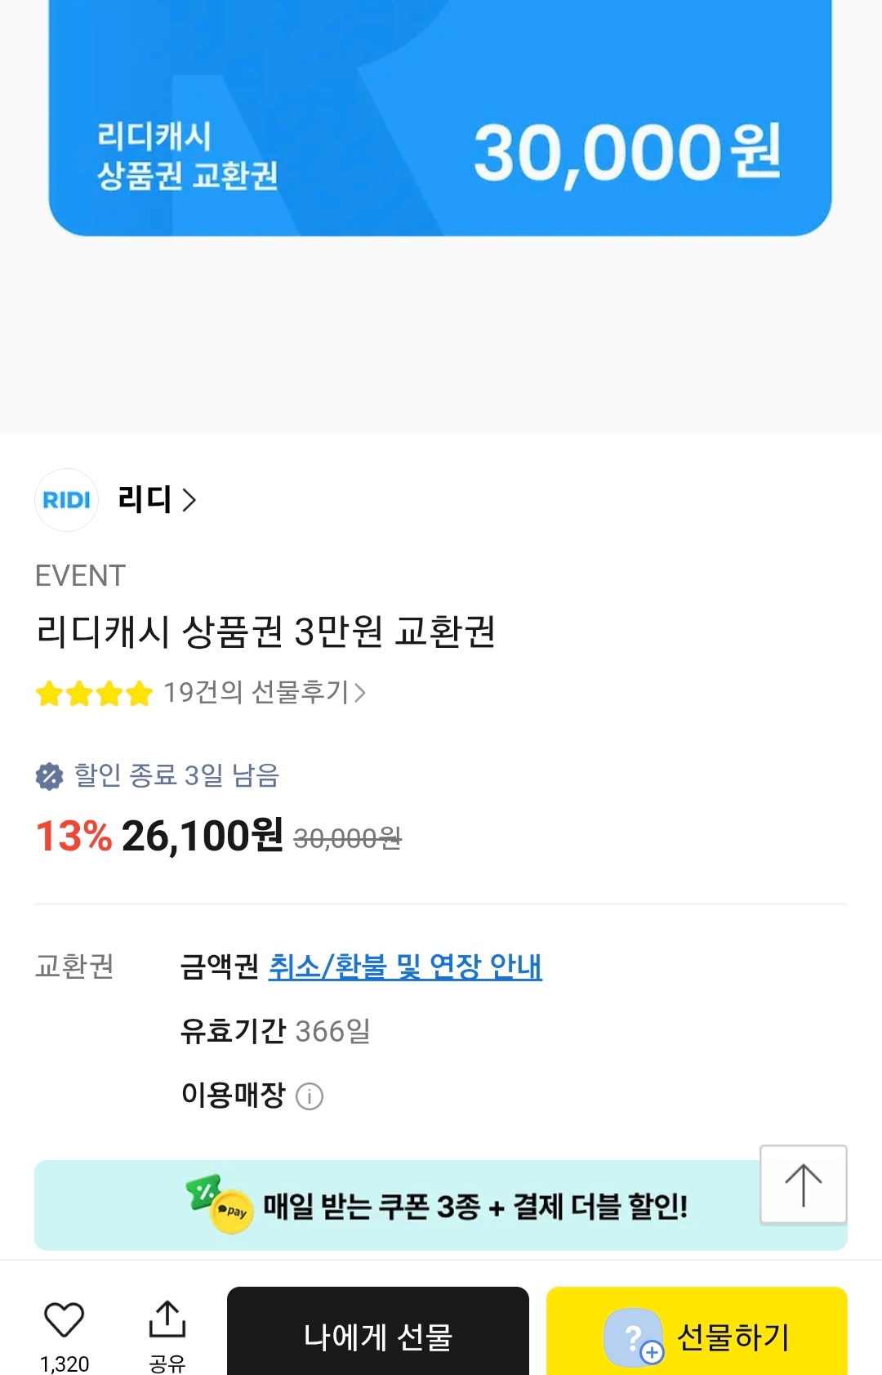Tap the 할인 종료 3일 남음 notice

[x=176, y=775]
